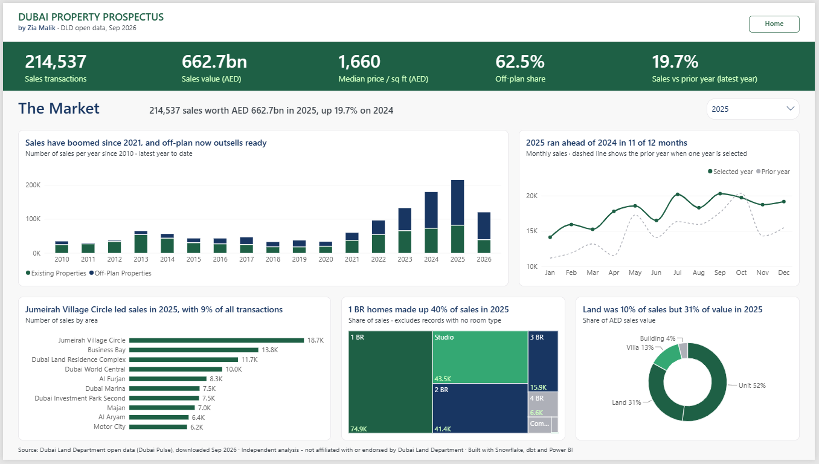
Task: Select the Off-Plan Properties legend item
Action: coord(120,273)
